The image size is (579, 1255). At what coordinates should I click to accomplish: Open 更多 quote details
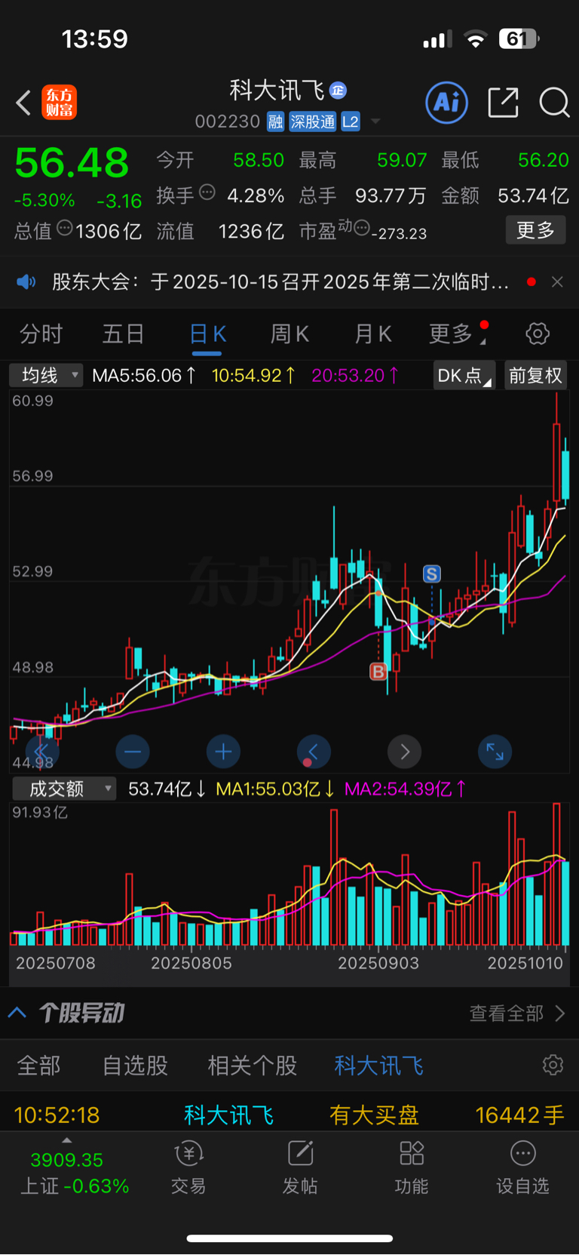(535, 230)
